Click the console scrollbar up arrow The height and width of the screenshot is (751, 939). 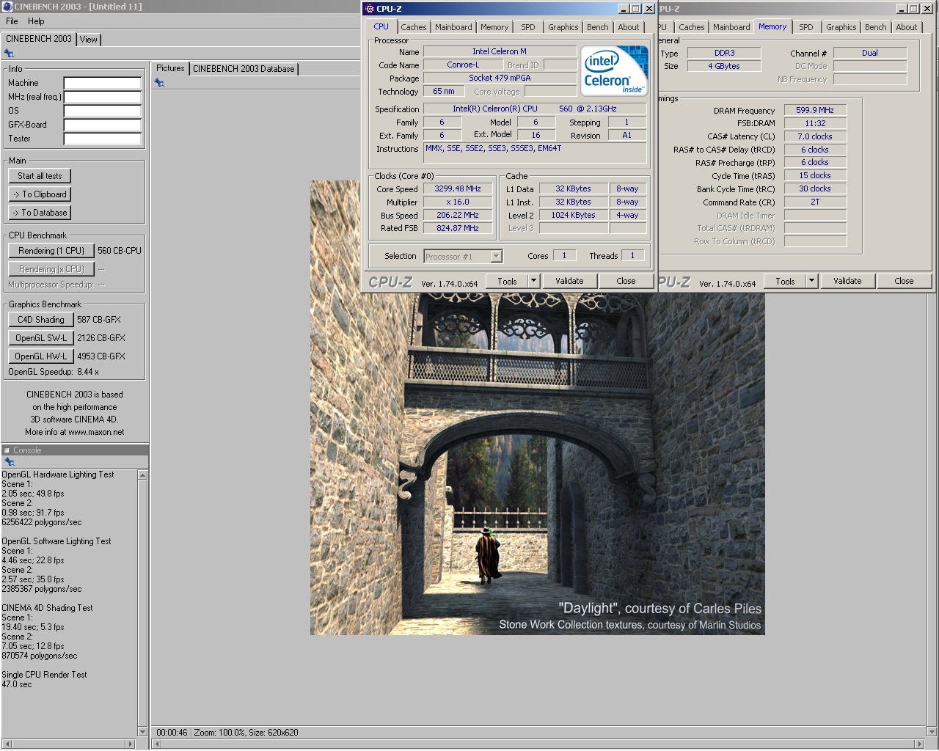click(x=142, y=475)
